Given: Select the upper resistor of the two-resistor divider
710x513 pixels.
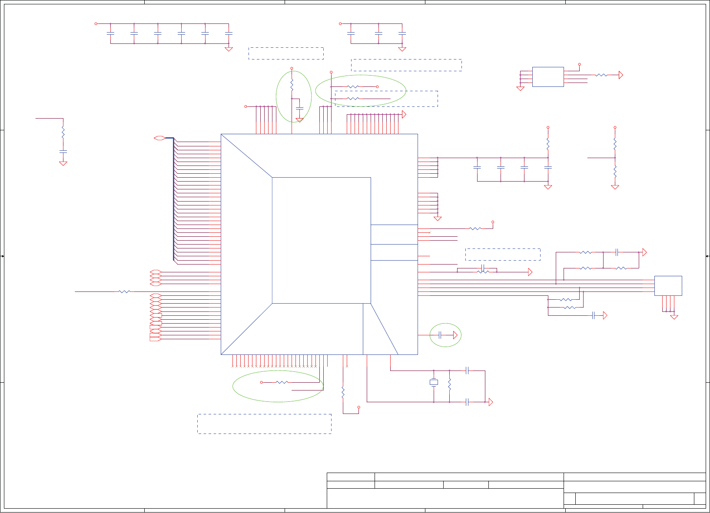Looking at the screenshot, I should (615, 143).
